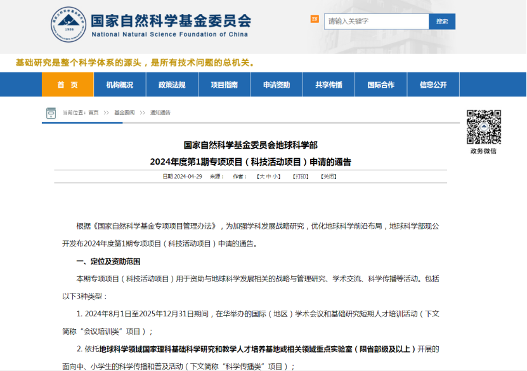
Task: Set font size to 大 (large)
Action: [x=261, y=176]
